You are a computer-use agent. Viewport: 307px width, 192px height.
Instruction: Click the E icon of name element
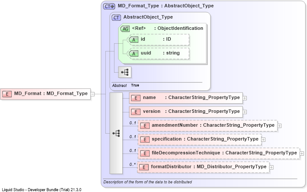tap(136, 98)
